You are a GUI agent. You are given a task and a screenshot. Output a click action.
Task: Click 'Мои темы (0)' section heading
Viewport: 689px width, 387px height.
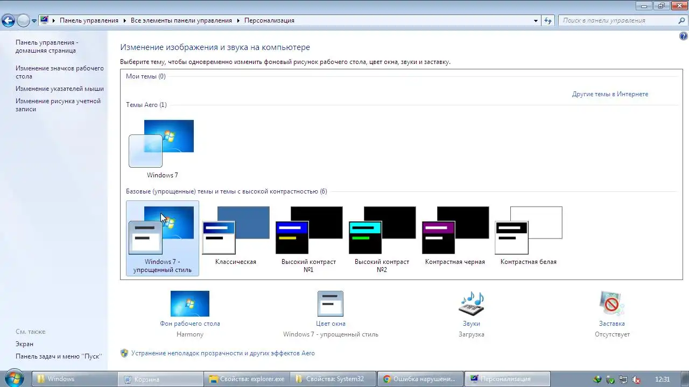pyautogui.click(x=146, y=76)
